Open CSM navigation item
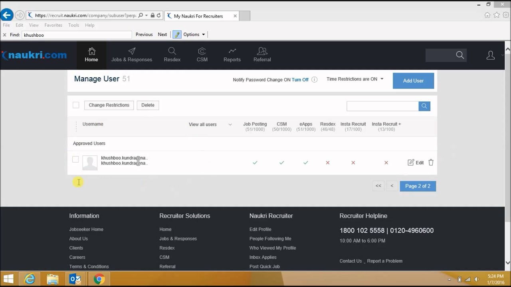 coord(202,55)
